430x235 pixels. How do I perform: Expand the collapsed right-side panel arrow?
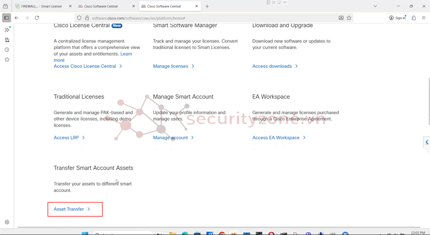coord(426,142)
